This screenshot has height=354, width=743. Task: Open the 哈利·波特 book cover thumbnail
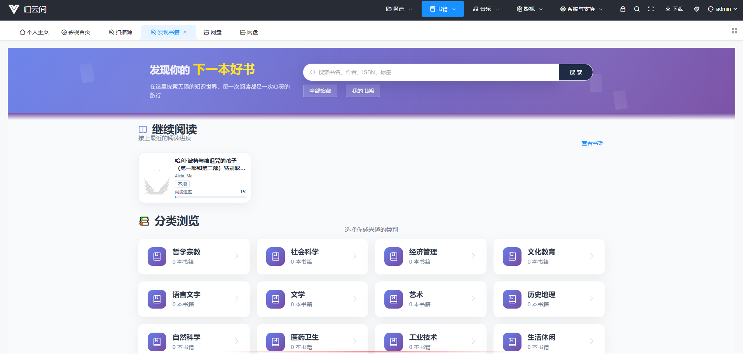click(157, 178)
